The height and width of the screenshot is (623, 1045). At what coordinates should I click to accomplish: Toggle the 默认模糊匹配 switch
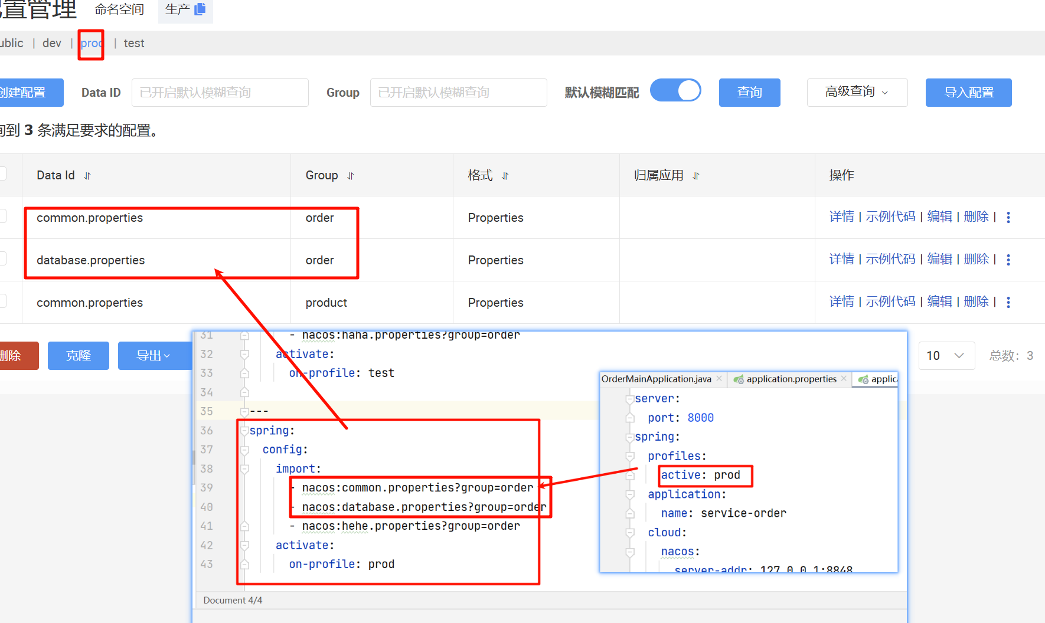675,91
